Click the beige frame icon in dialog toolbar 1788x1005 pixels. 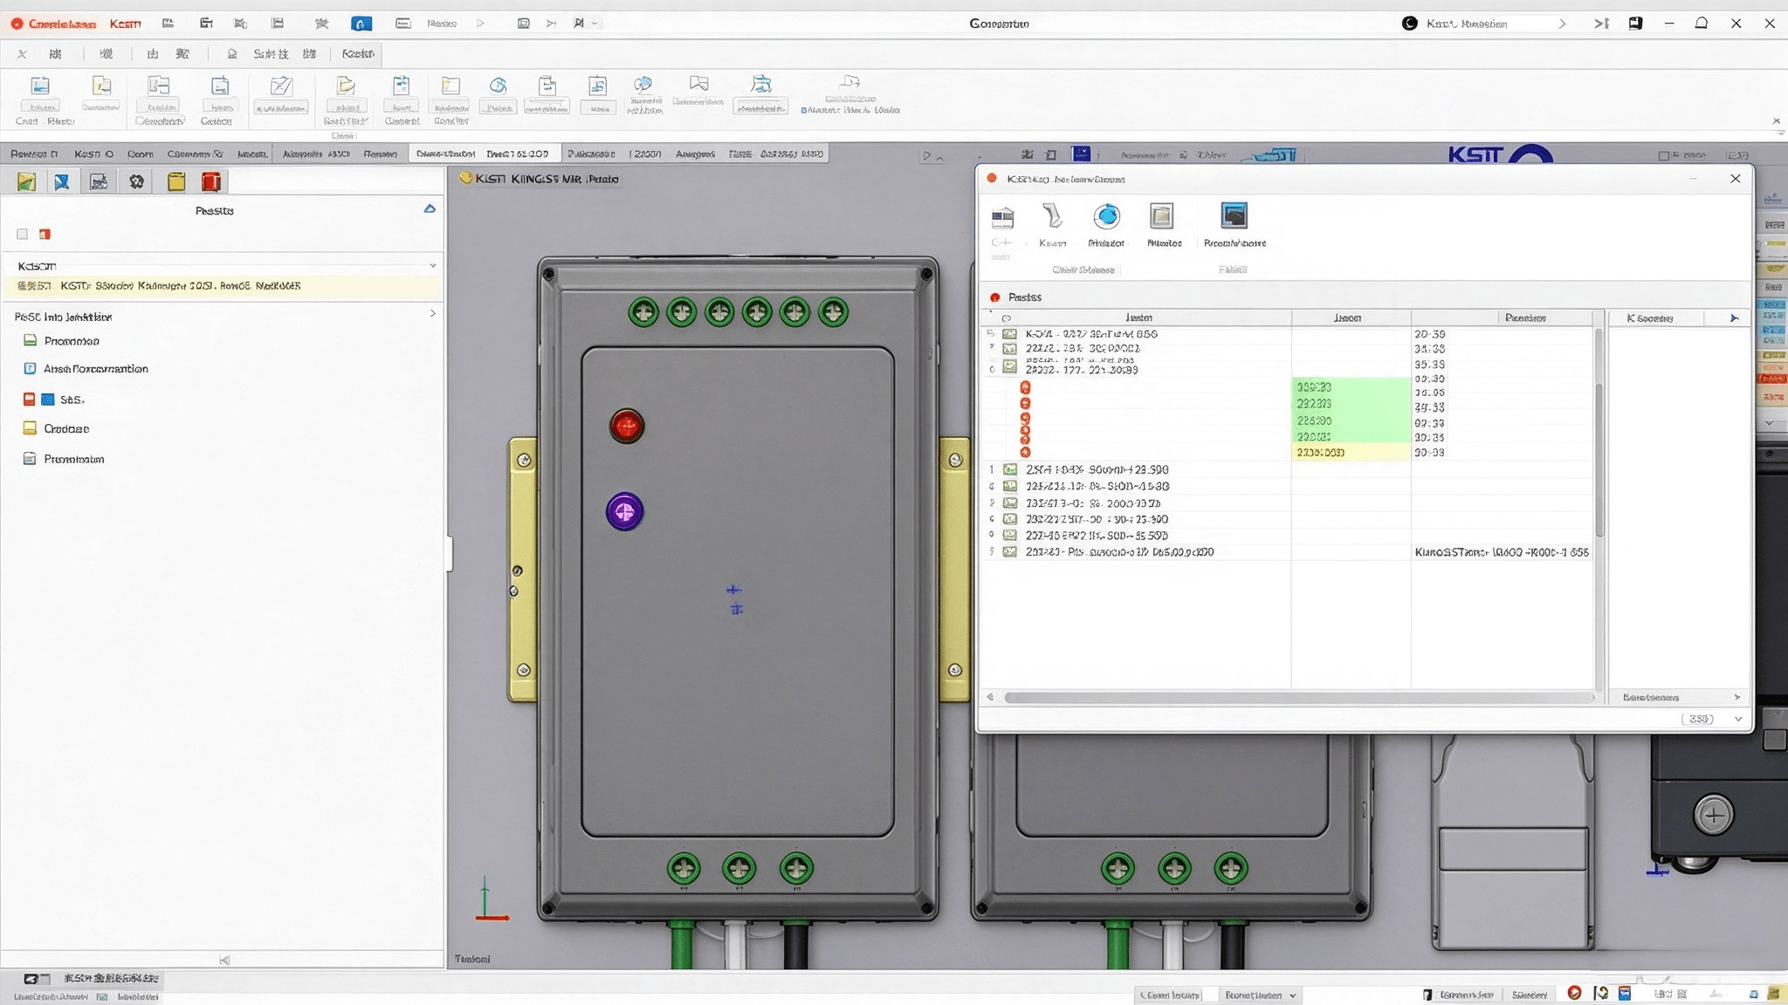point(1161,215)
